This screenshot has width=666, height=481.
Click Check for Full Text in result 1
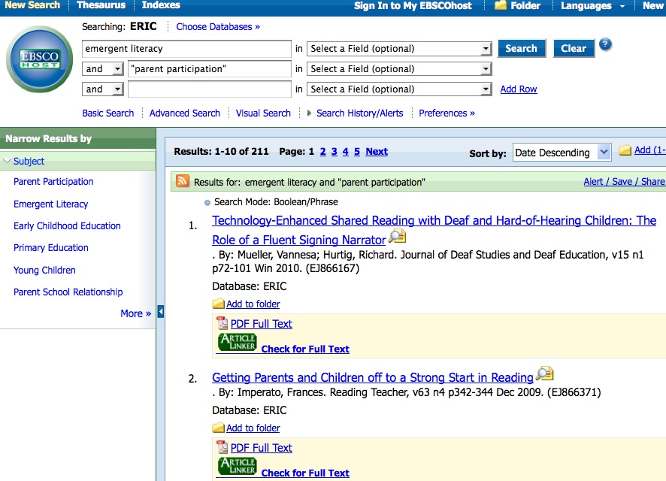point(305,349)
